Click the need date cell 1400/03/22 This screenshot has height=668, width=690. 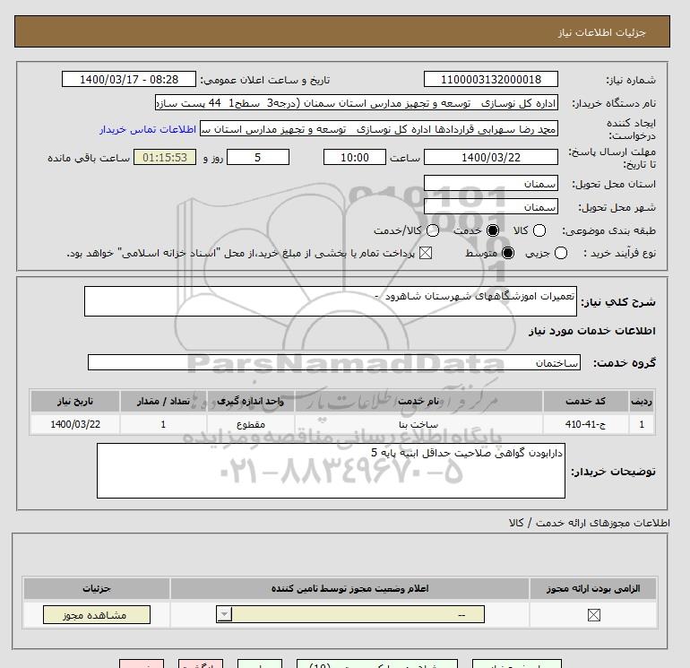(x=75, y=424)
